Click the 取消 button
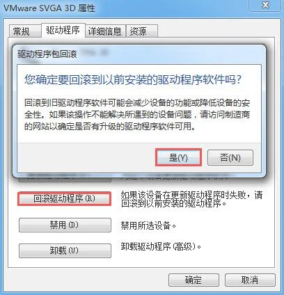This screenshot has width=284, height=295. tap(250, 280)
